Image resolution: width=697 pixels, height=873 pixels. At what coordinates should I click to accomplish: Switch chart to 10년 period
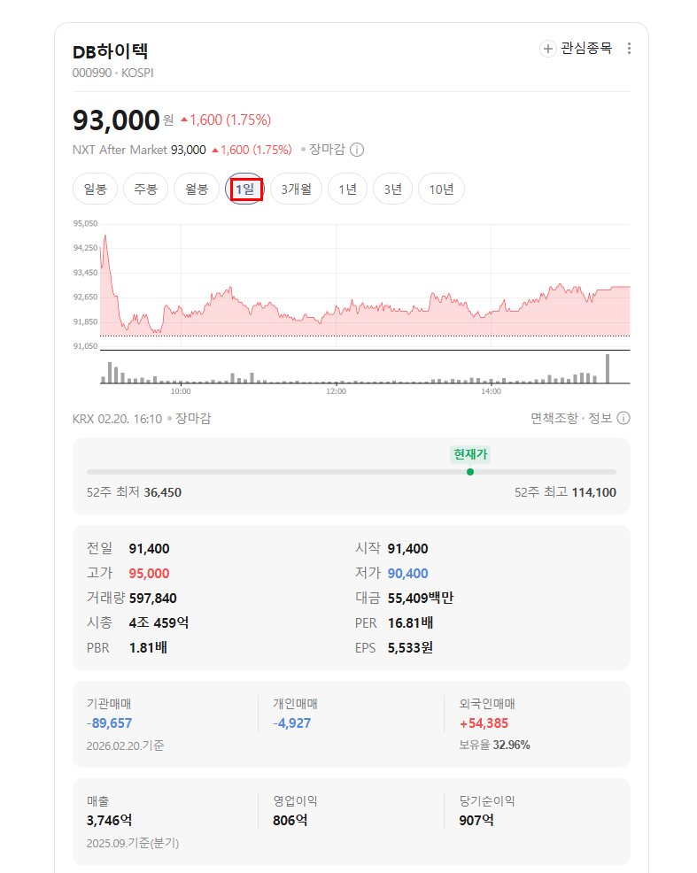(x=441, y=189)
